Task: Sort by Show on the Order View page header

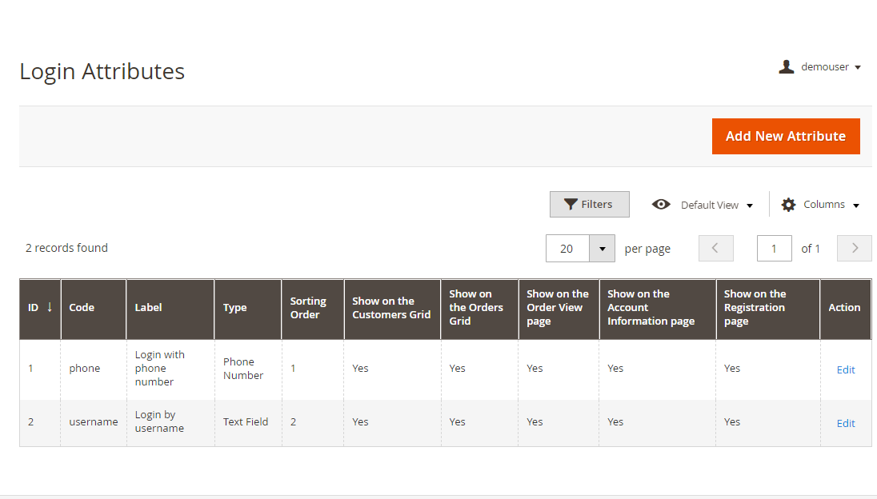Action: click(x=559, y=309)
